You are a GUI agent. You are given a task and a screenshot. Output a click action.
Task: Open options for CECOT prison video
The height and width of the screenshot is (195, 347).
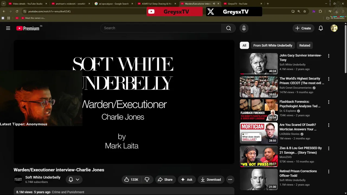click(329, 79)
